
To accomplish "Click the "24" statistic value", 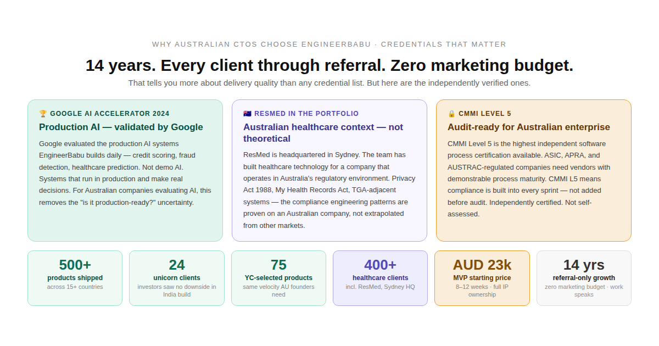I will point(177,265).
